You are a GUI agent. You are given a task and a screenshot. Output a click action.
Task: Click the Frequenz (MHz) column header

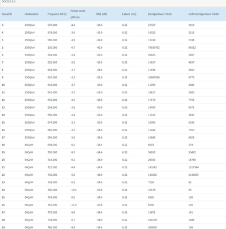click(x=57, y=14)
